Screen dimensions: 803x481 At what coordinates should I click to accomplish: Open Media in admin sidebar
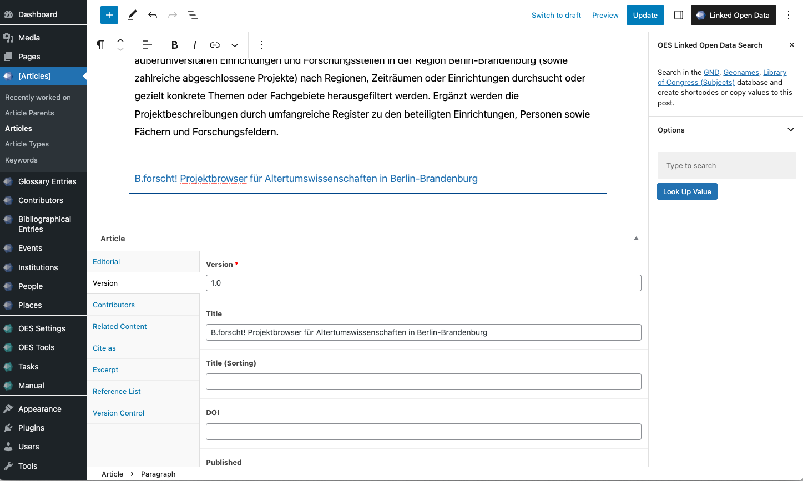[43, 38]
